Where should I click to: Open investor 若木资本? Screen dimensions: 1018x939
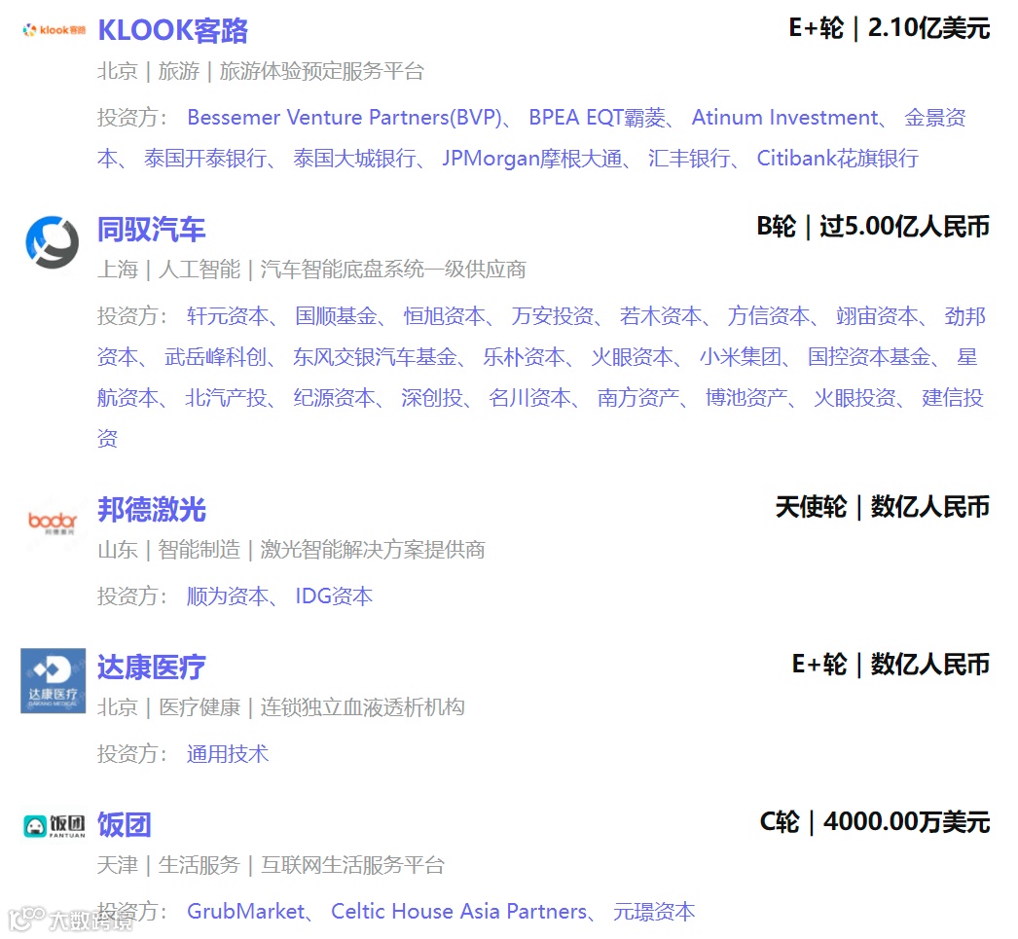[661, 316]
